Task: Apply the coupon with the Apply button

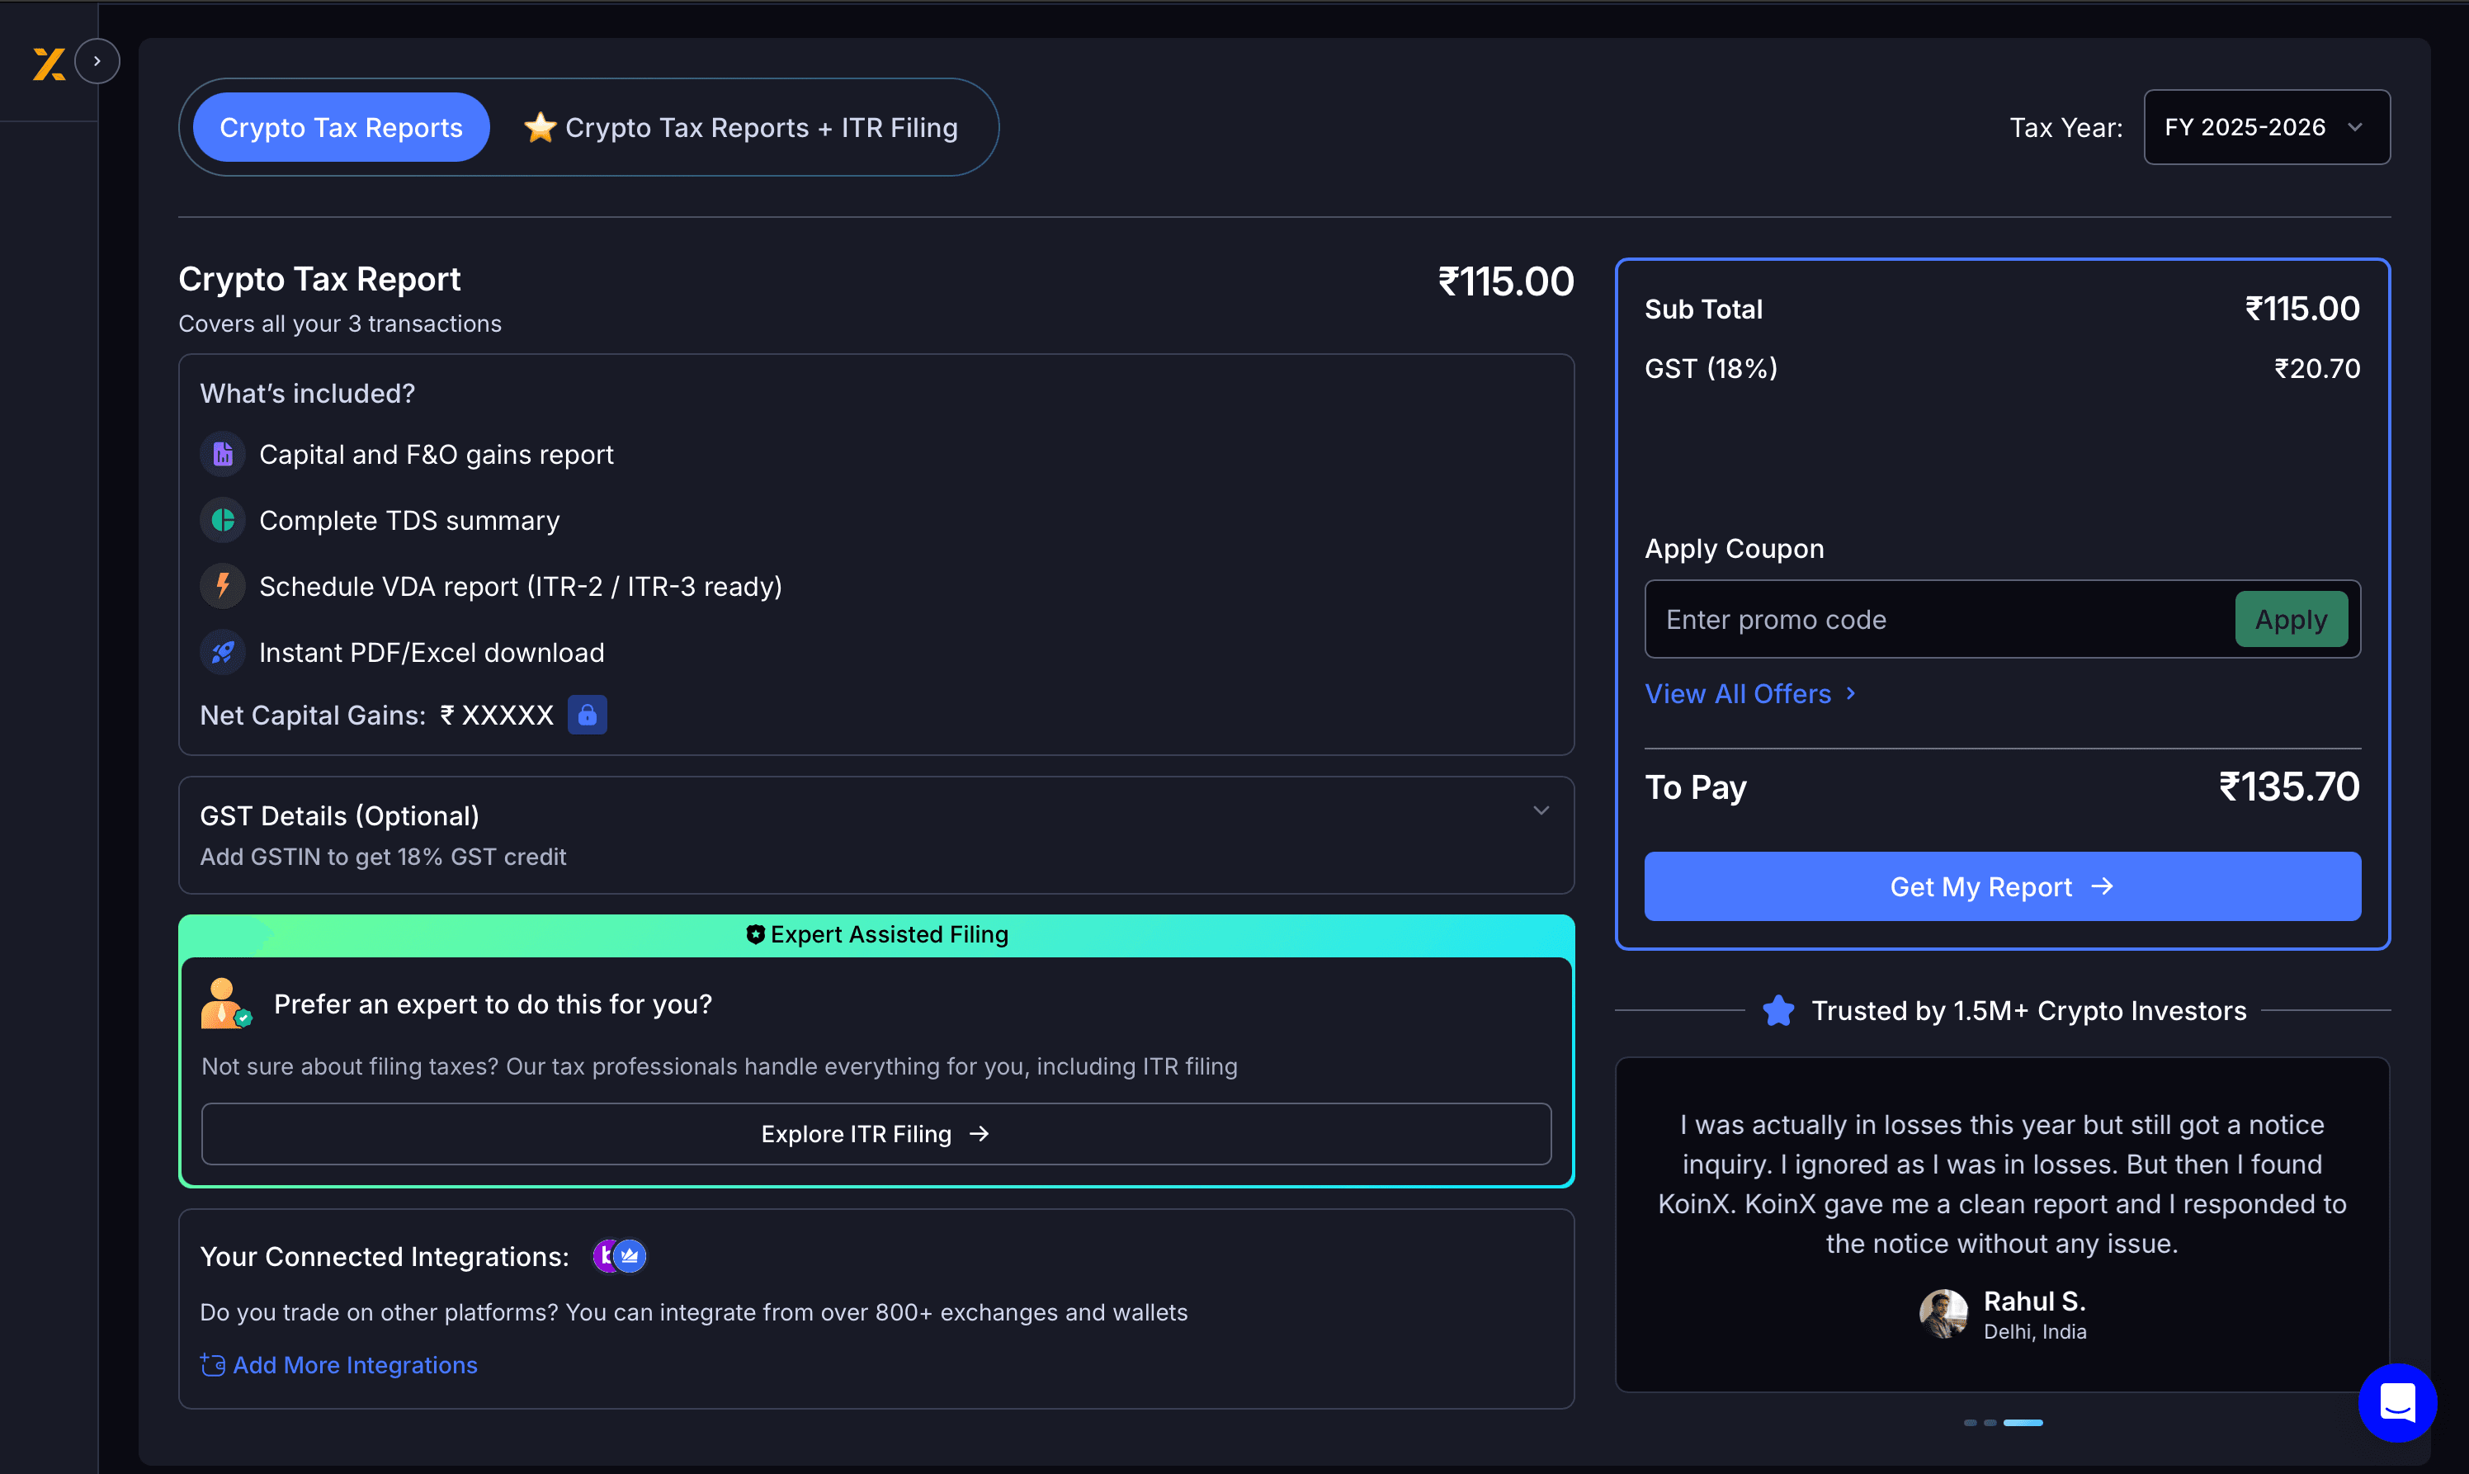Action: (x=2292, y=620)
